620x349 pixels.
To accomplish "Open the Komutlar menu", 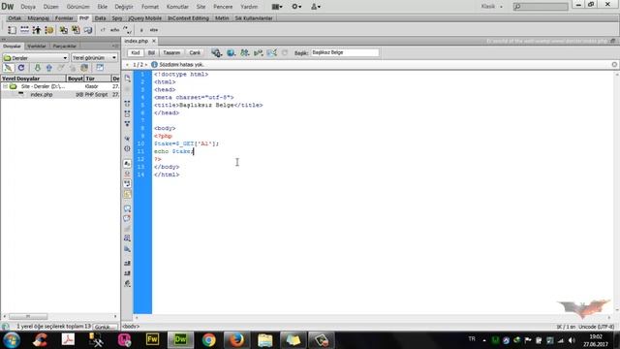I will coord(177,7).
